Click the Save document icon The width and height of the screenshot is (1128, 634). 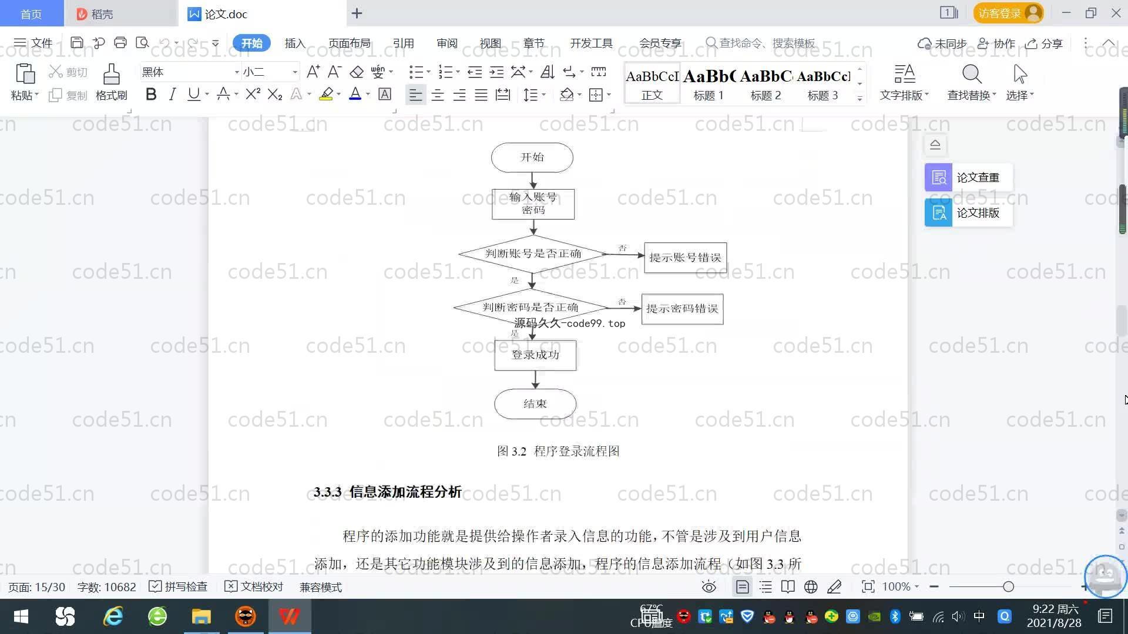point(76,43)
